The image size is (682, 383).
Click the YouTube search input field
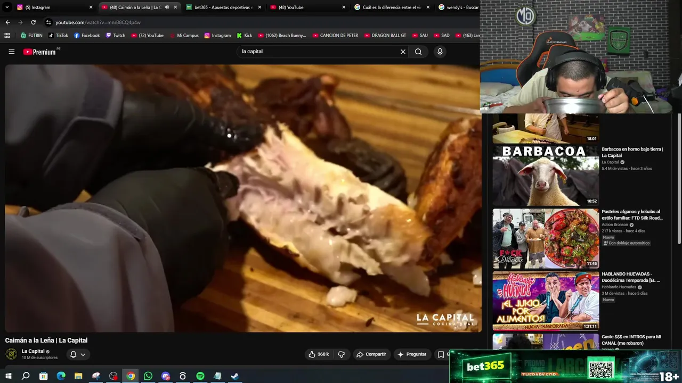[x=317, y=52]
